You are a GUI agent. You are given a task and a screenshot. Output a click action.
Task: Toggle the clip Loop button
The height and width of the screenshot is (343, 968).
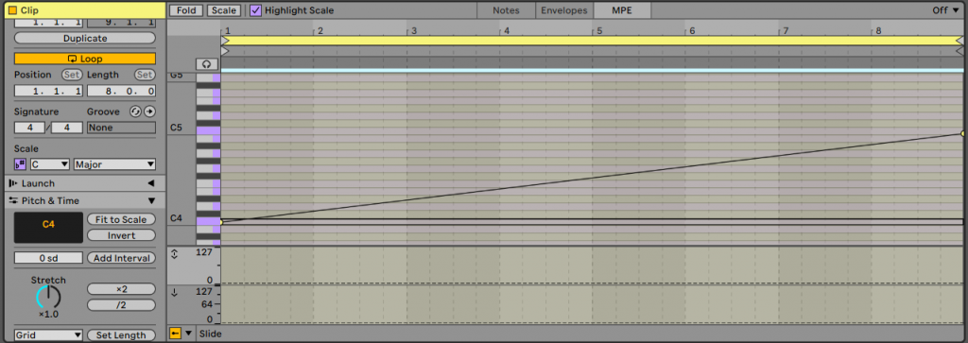pyautogui.click(x=85, y=60)
